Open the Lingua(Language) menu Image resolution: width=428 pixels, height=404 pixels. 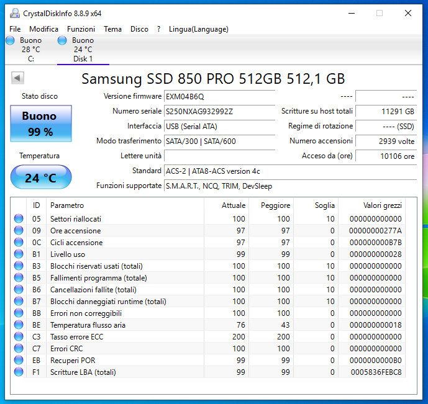(198, 29)
